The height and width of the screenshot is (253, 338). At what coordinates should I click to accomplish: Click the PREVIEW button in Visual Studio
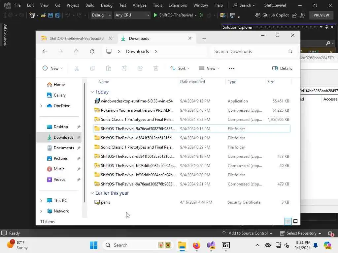[321, 15]
